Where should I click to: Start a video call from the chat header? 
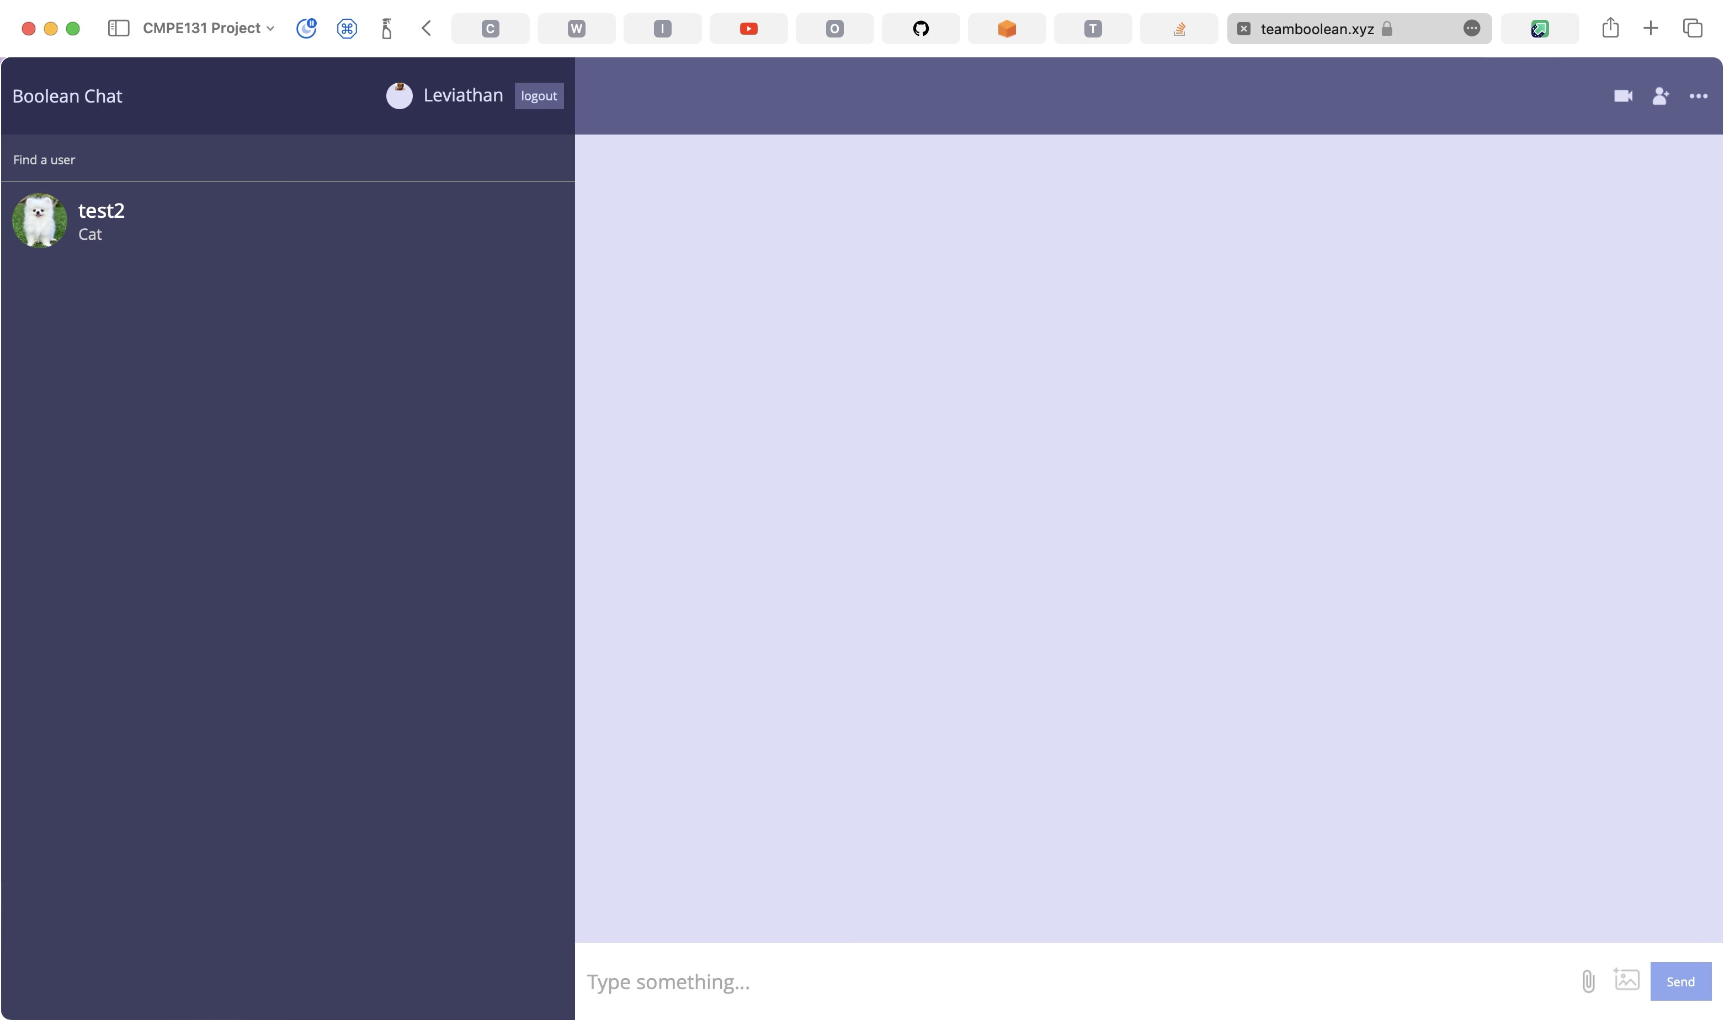(1623, 96)
